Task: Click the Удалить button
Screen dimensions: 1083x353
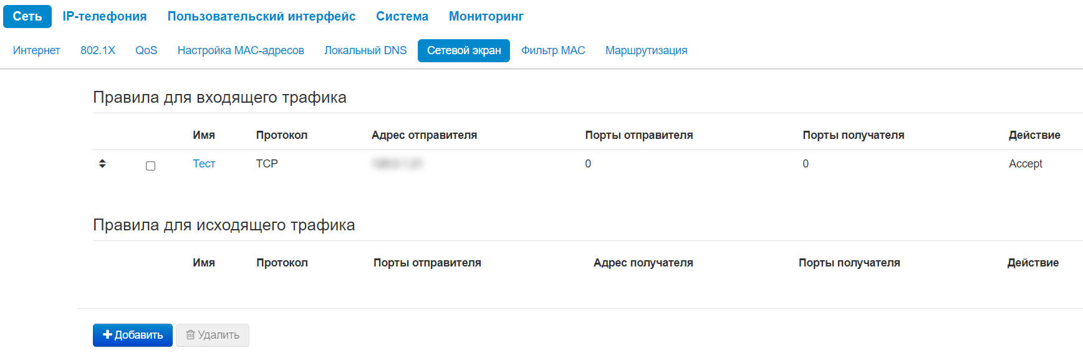Action: point(213,335)
